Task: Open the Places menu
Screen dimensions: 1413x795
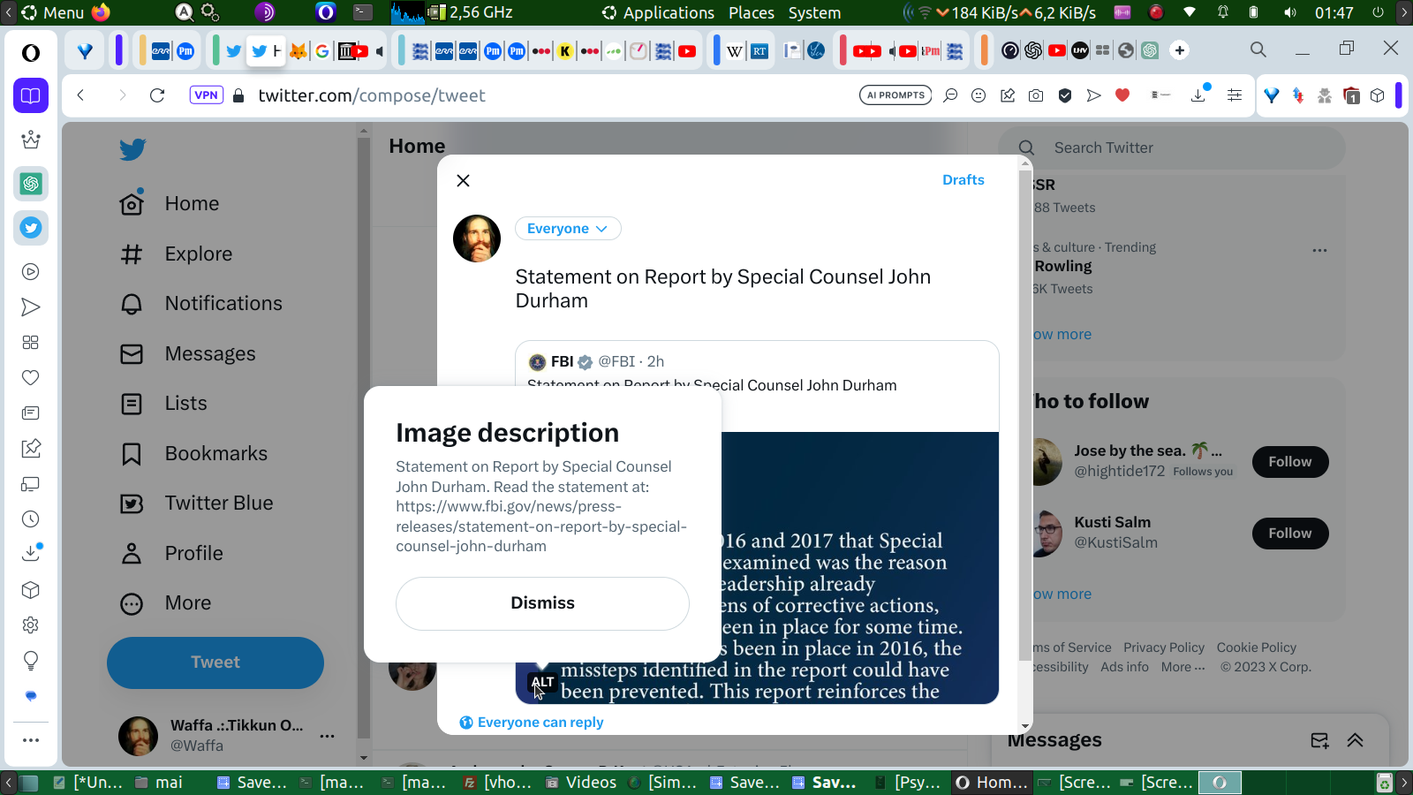Action: pos(751,12)
